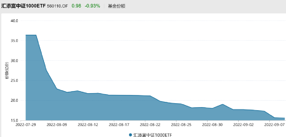The height and width of the screenshot is (137, 286).
Task: Select the fund code 560110.OF
Action: click(57, 6)
